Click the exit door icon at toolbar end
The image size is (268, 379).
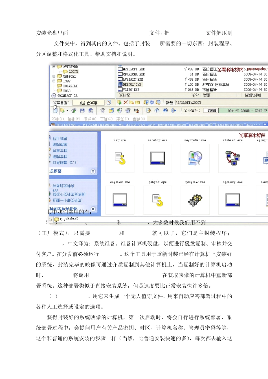(174, 111)
